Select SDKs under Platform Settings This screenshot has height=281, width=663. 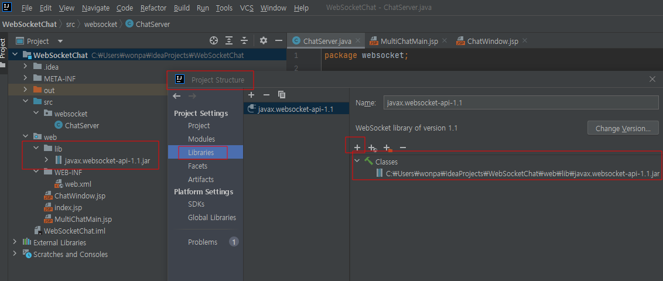tap(196, 204)
